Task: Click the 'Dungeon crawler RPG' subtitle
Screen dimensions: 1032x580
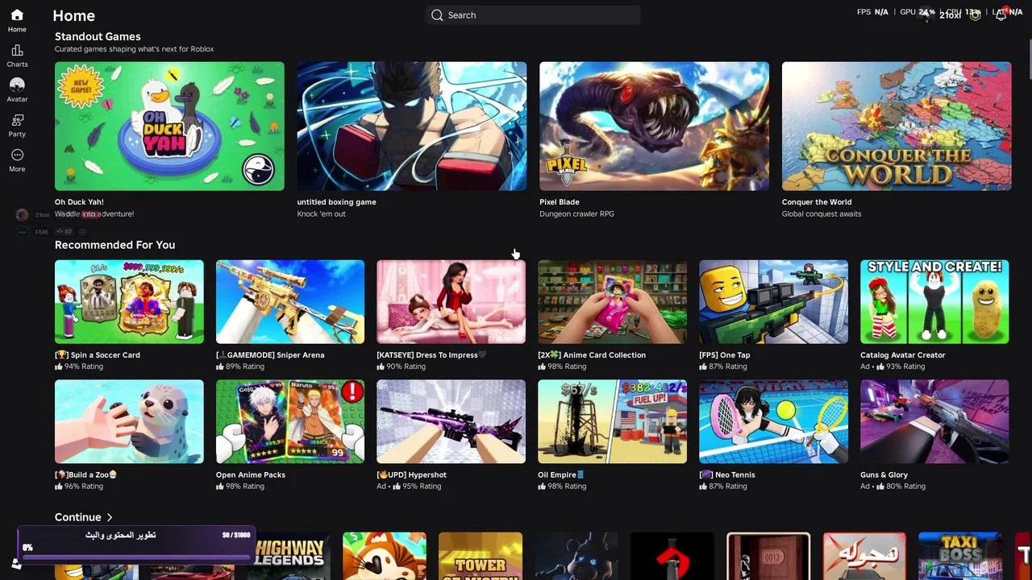Action: point(576,214)
